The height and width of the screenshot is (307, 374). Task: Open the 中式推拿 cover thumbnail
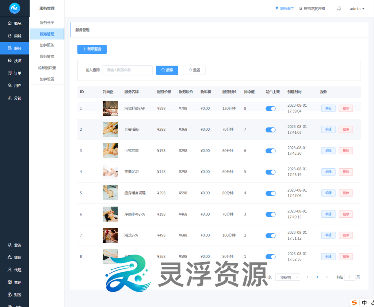tap(110, 150)
